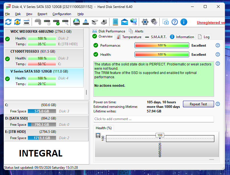Click the disk with clock icon
230x175 pixels.
[x=47, y=22]
